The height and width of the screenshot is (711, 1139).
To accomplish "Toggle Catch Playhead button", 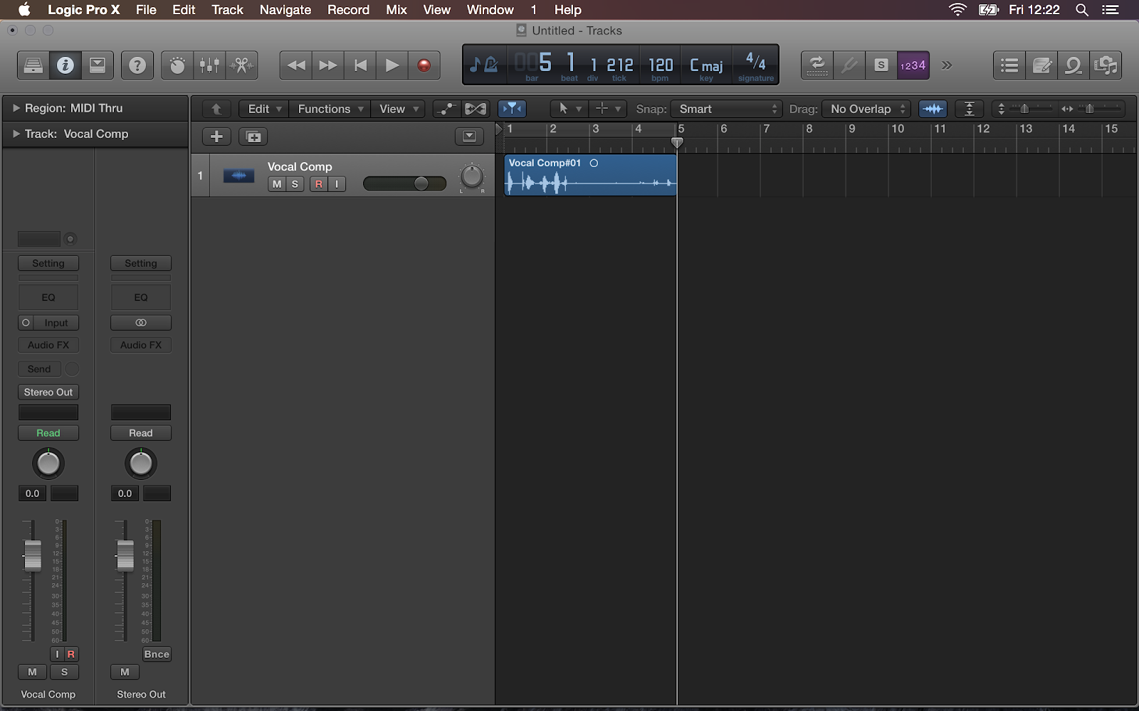I will pyautogui.click(x=512, y=109).
